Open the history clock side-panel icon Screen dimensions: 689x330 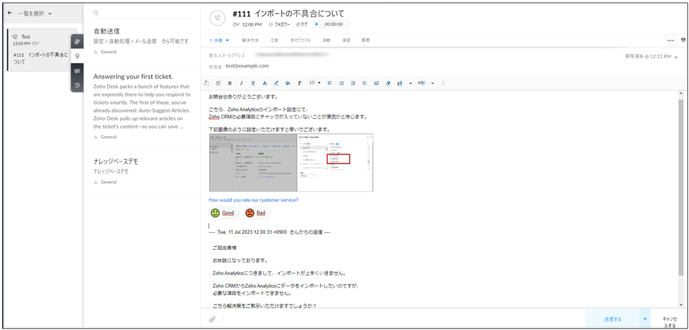[77, 85]
